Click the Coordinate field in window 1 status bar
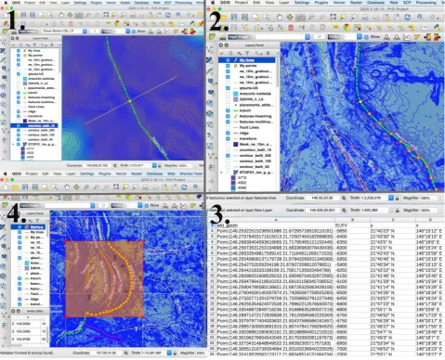The width and height of the screenshot is (445, 360). point(97,165)
